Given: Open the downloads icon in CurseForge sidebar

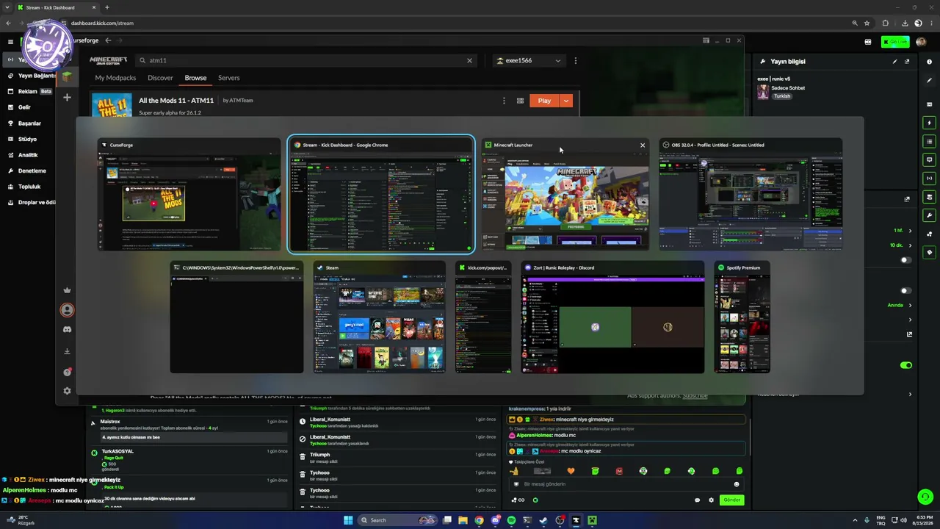Looking at the screenshot, I should click(67, 351).
